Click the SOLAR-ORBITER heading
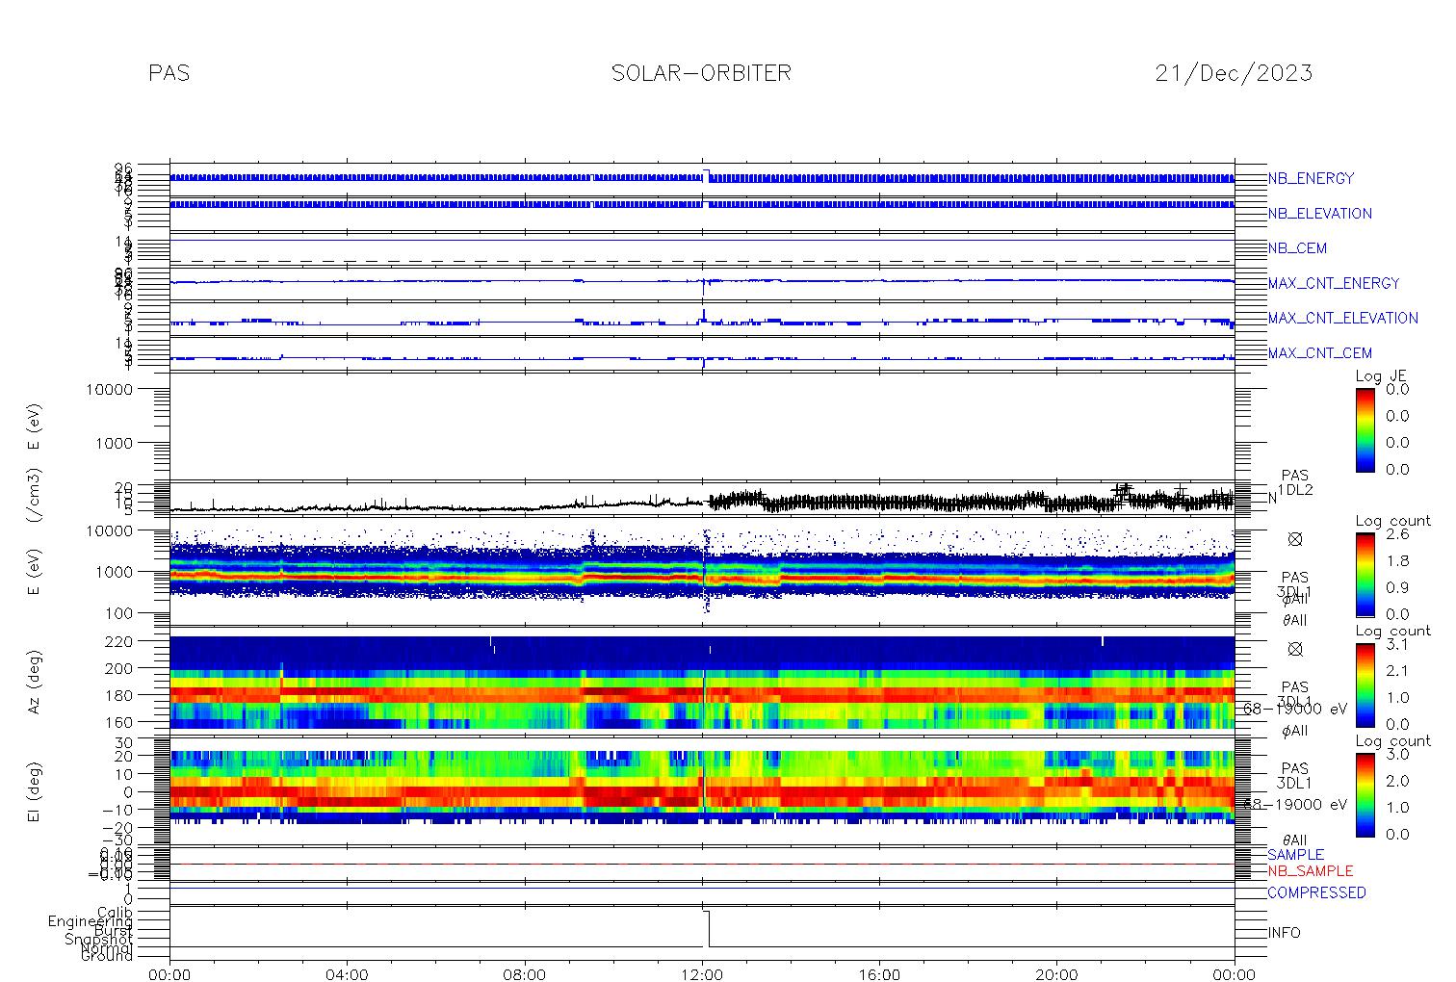This screenshot has width=1456, height=982. pos(701,73)
